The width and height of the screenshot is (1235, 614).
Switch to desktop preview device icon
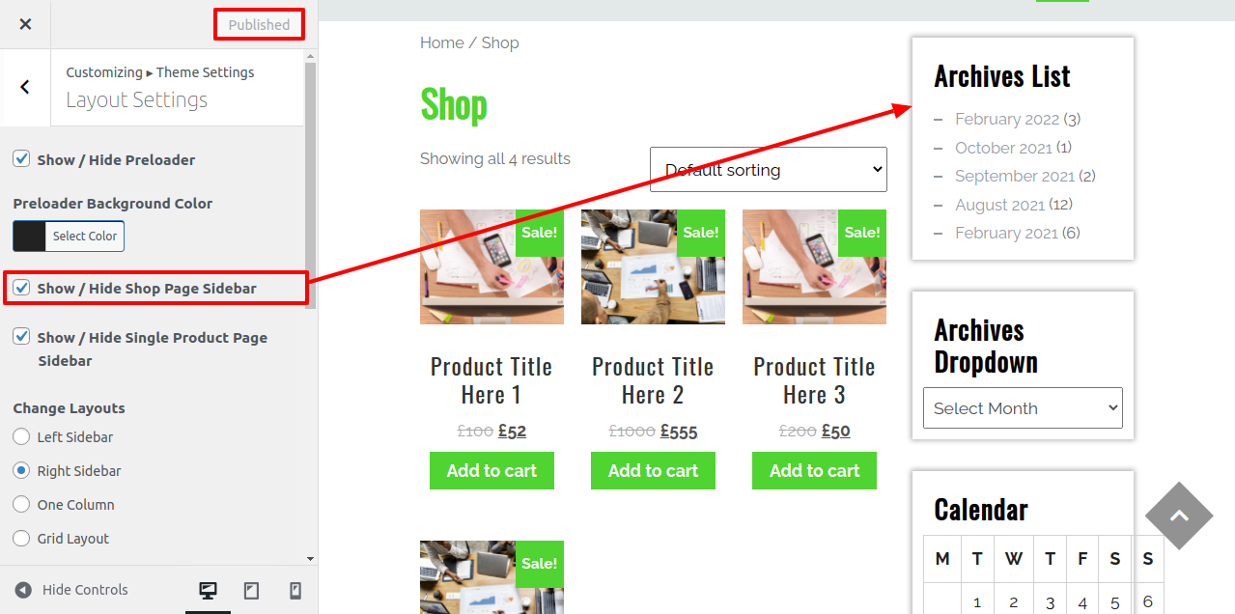208,590
